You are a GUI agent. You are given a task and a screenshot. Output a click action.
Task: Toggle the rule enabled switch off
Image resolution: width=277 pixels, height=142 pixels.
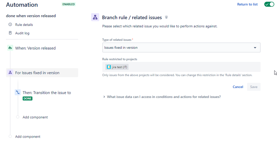[269, 4]
